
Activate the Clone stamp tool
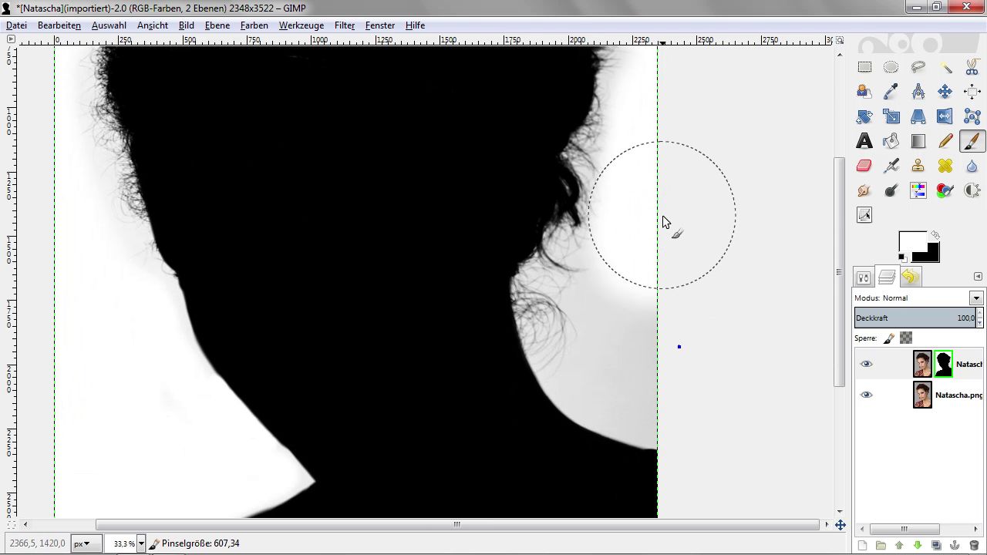(918, 166)
